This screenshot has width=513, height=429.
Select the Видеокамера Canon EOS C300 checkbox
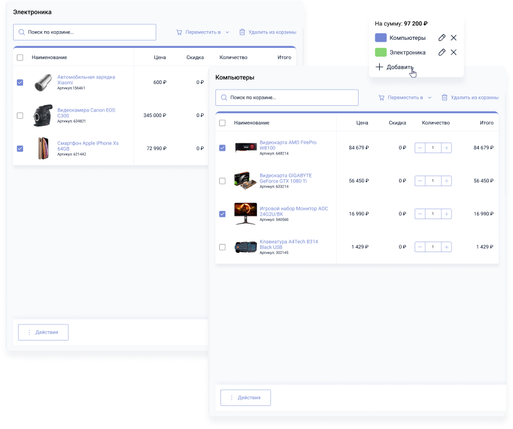tap(20, 115)
